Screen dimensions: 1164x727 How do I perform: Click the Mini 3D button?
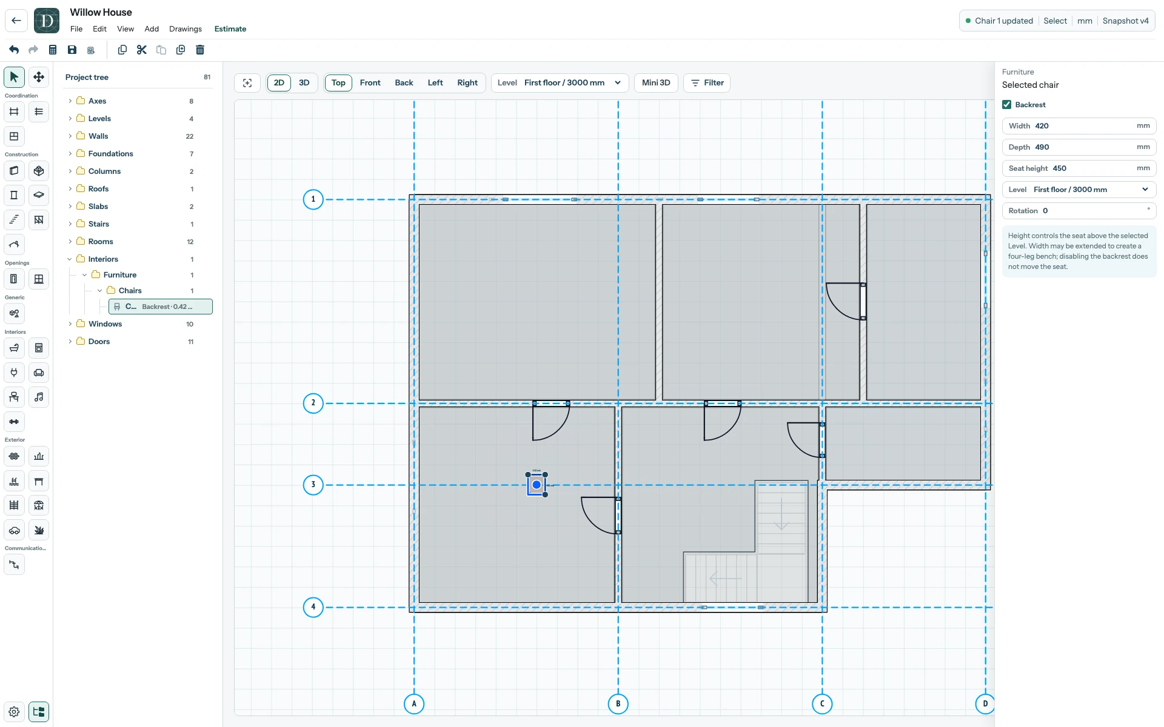tap(656, 83)
